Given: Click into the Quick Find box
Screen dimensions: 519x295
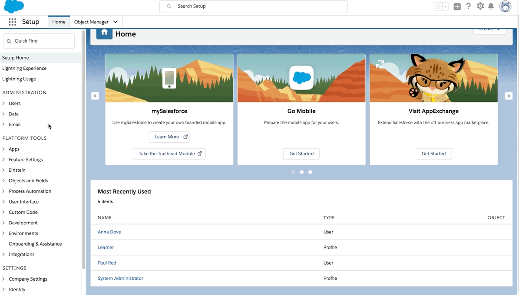Looking at the screenshot, I should (39, 41).
